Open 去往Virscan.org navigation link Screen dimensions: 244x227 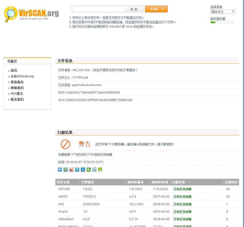pos(22,76)
